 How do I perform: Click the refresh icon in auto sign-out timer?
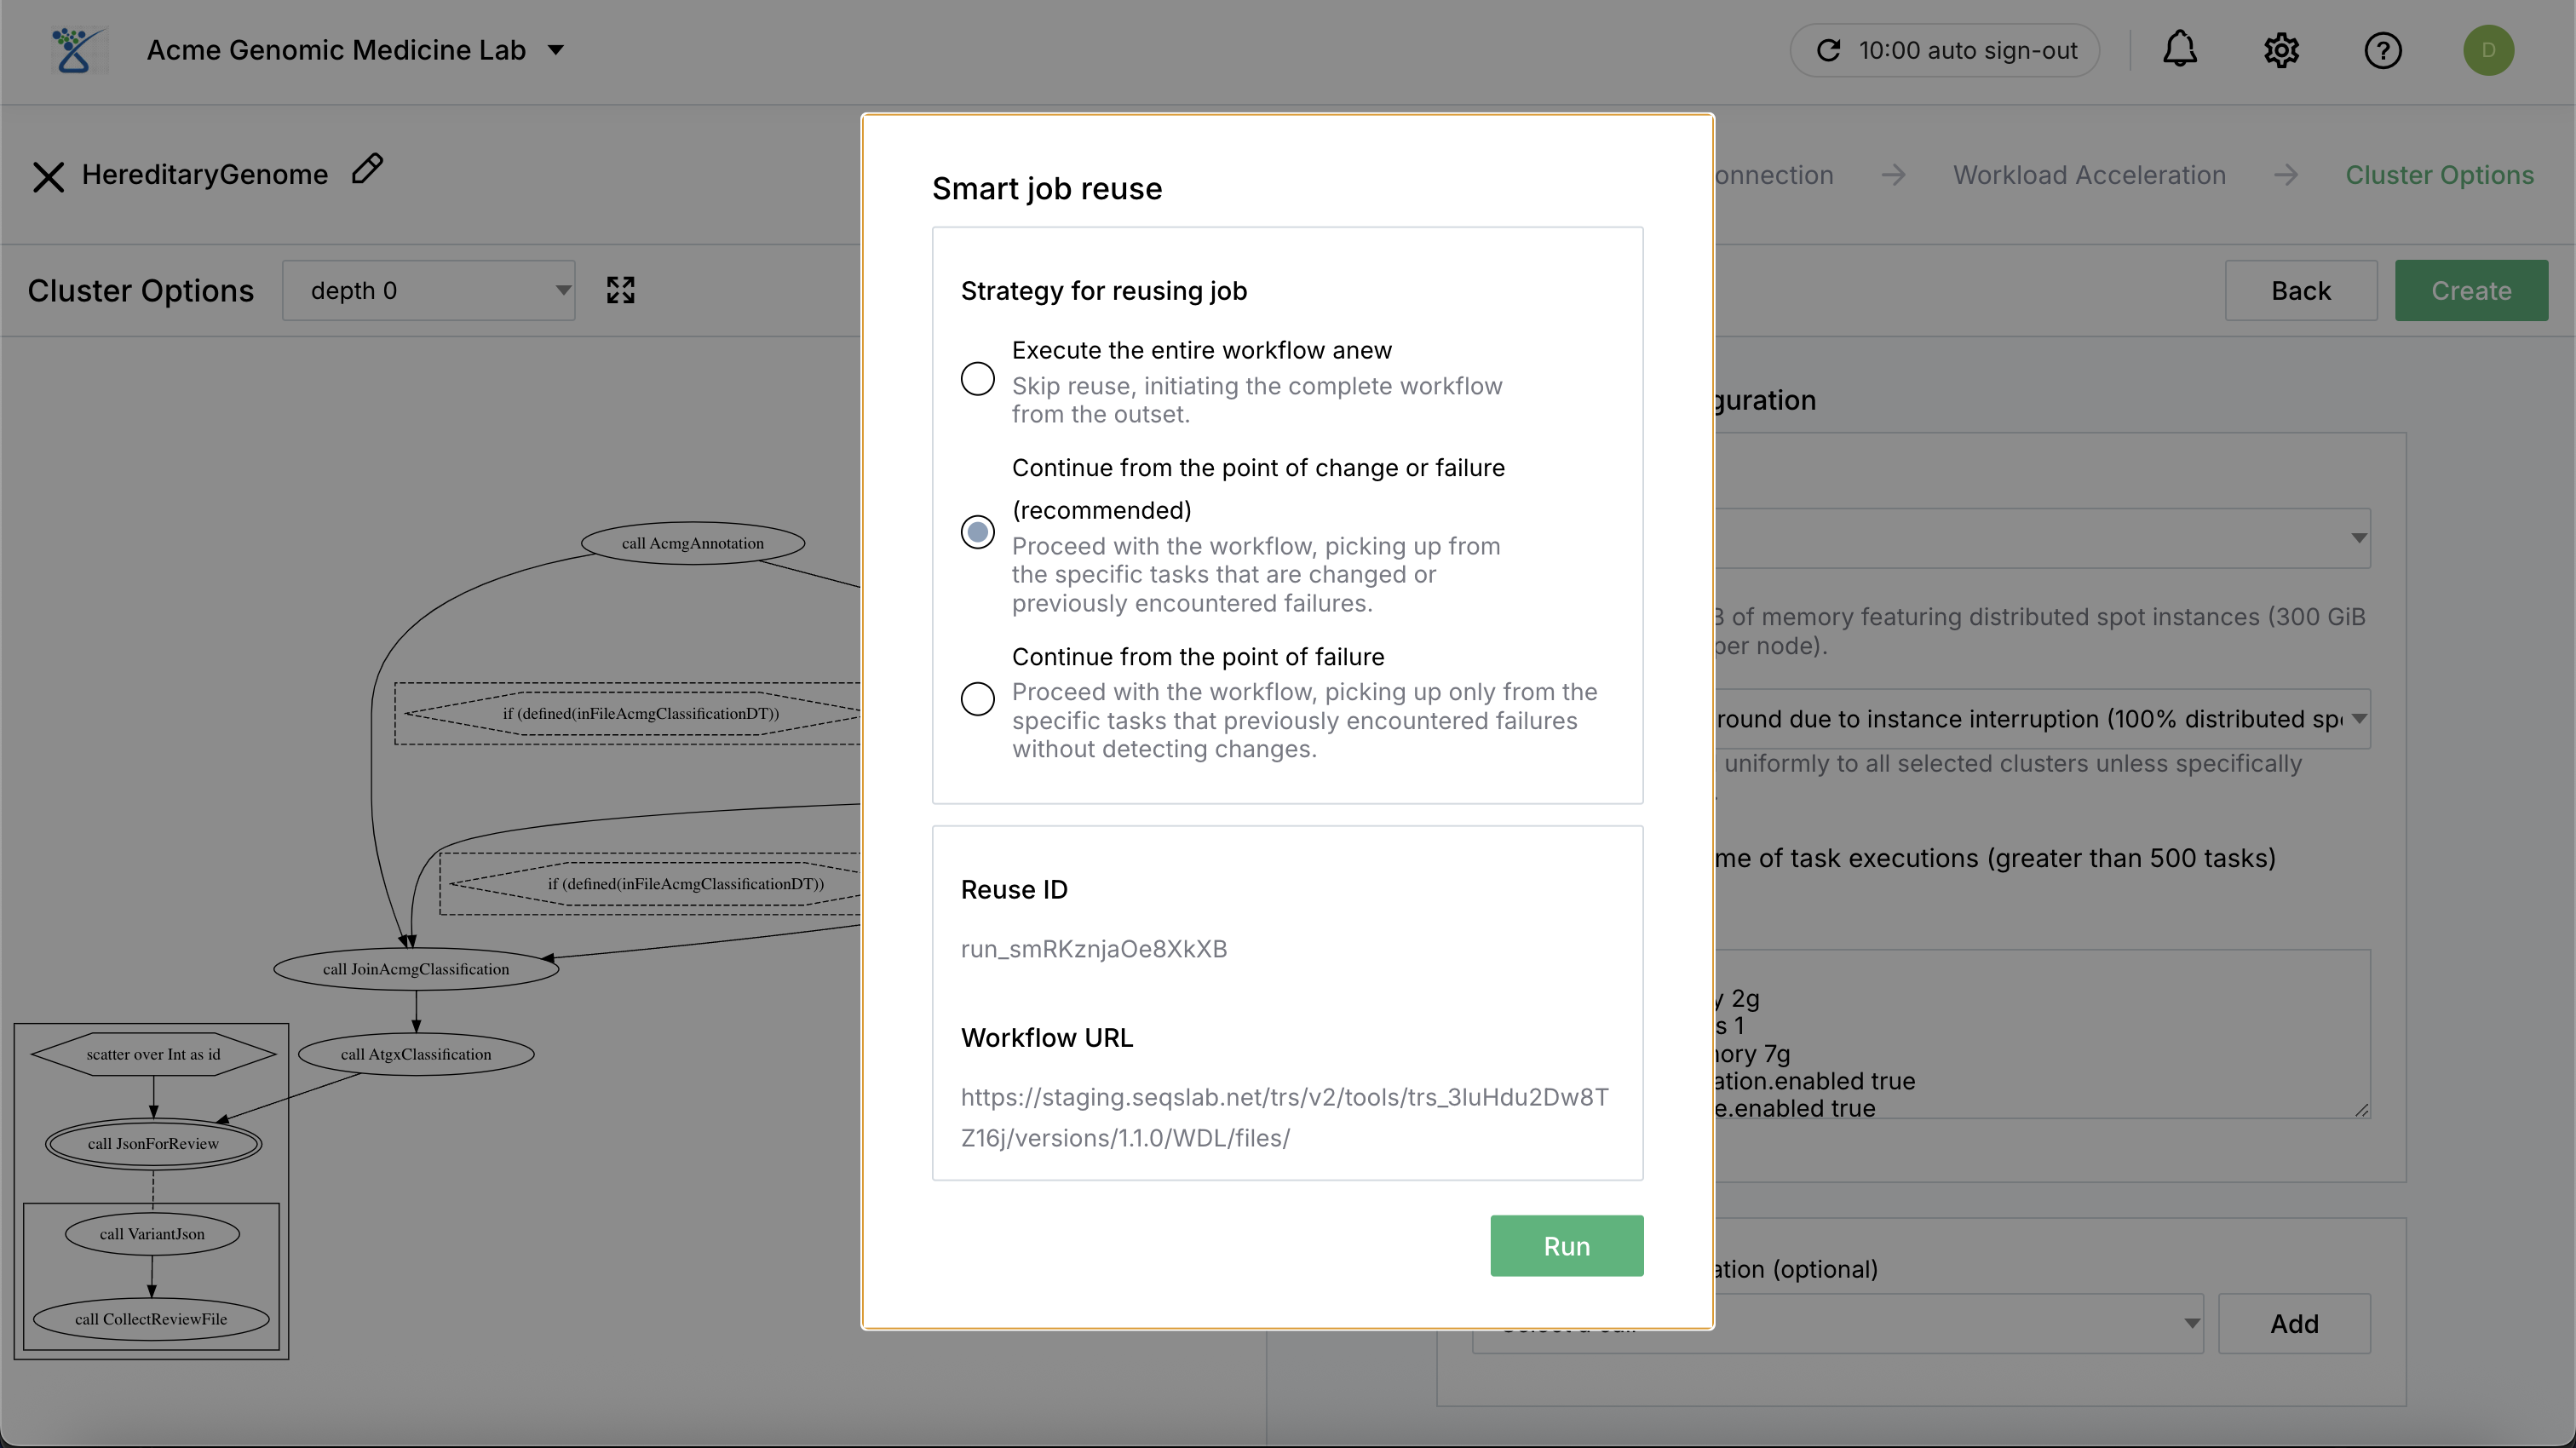click(1828, 50)
